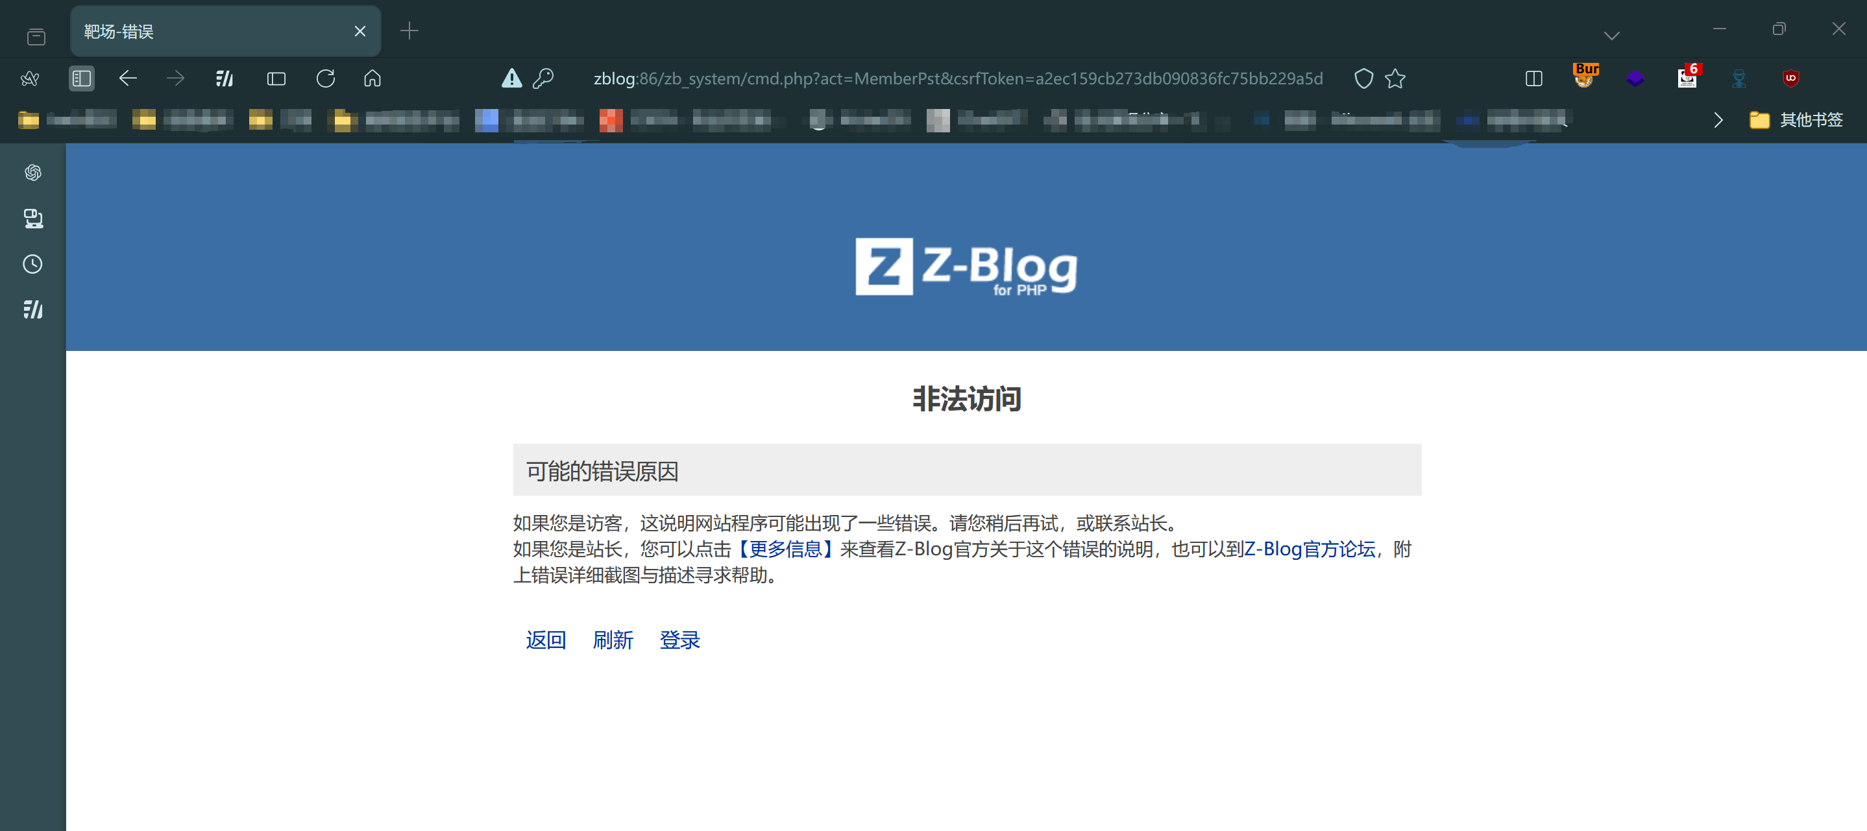Open history clock icon in sidebar
This screenshot has height=831, width=1867.
coord(32,264)
